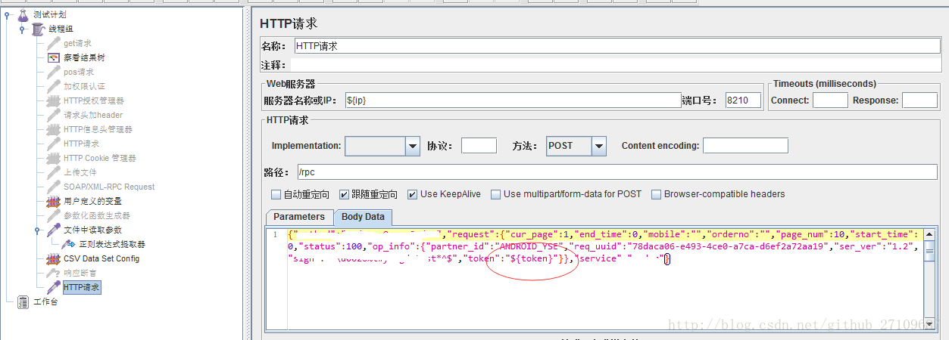Click the 协议 protocol field
The height and width of the screenshot is (340, 949).
(479, 146)
